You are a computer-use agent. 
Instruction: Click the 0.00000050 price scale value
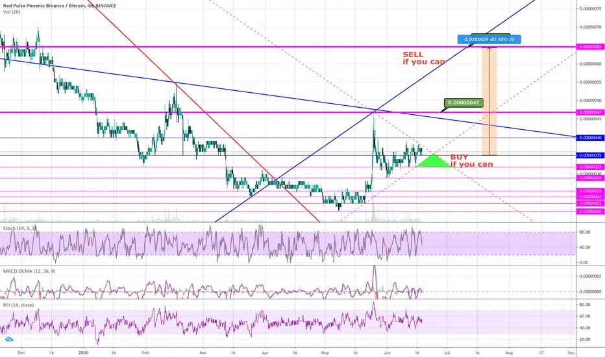590,101
